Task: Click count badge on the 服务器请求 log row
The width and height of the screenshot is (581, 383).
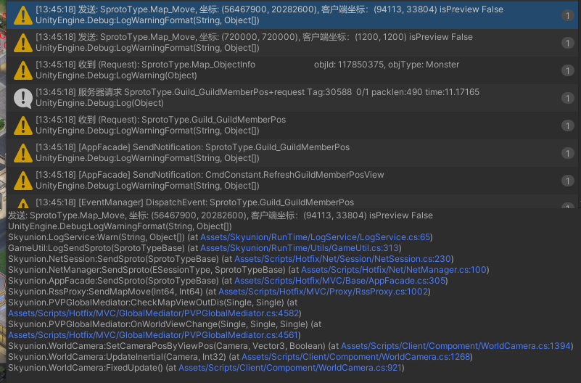Action: coord(566,98)
